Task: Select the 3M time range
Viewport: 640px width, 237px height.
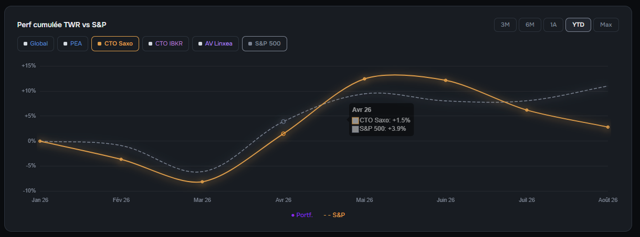Action: click(505, 25)
